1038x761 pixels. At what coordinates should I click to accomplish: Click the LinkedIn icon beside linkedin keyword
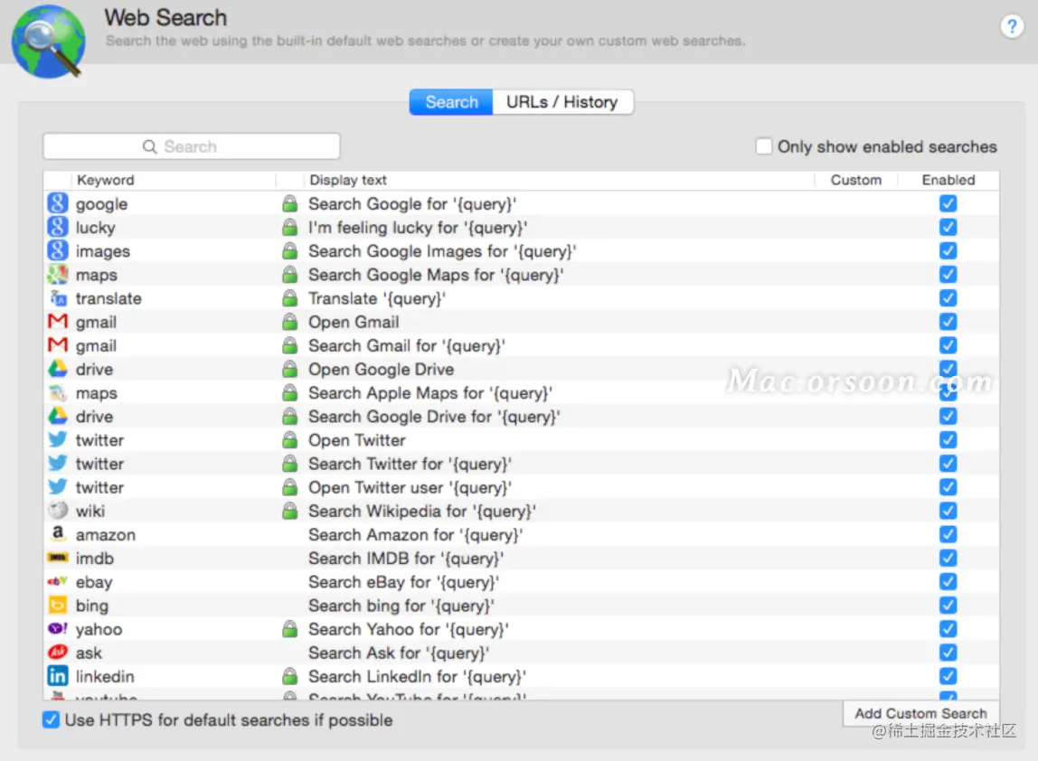[58, 676]
